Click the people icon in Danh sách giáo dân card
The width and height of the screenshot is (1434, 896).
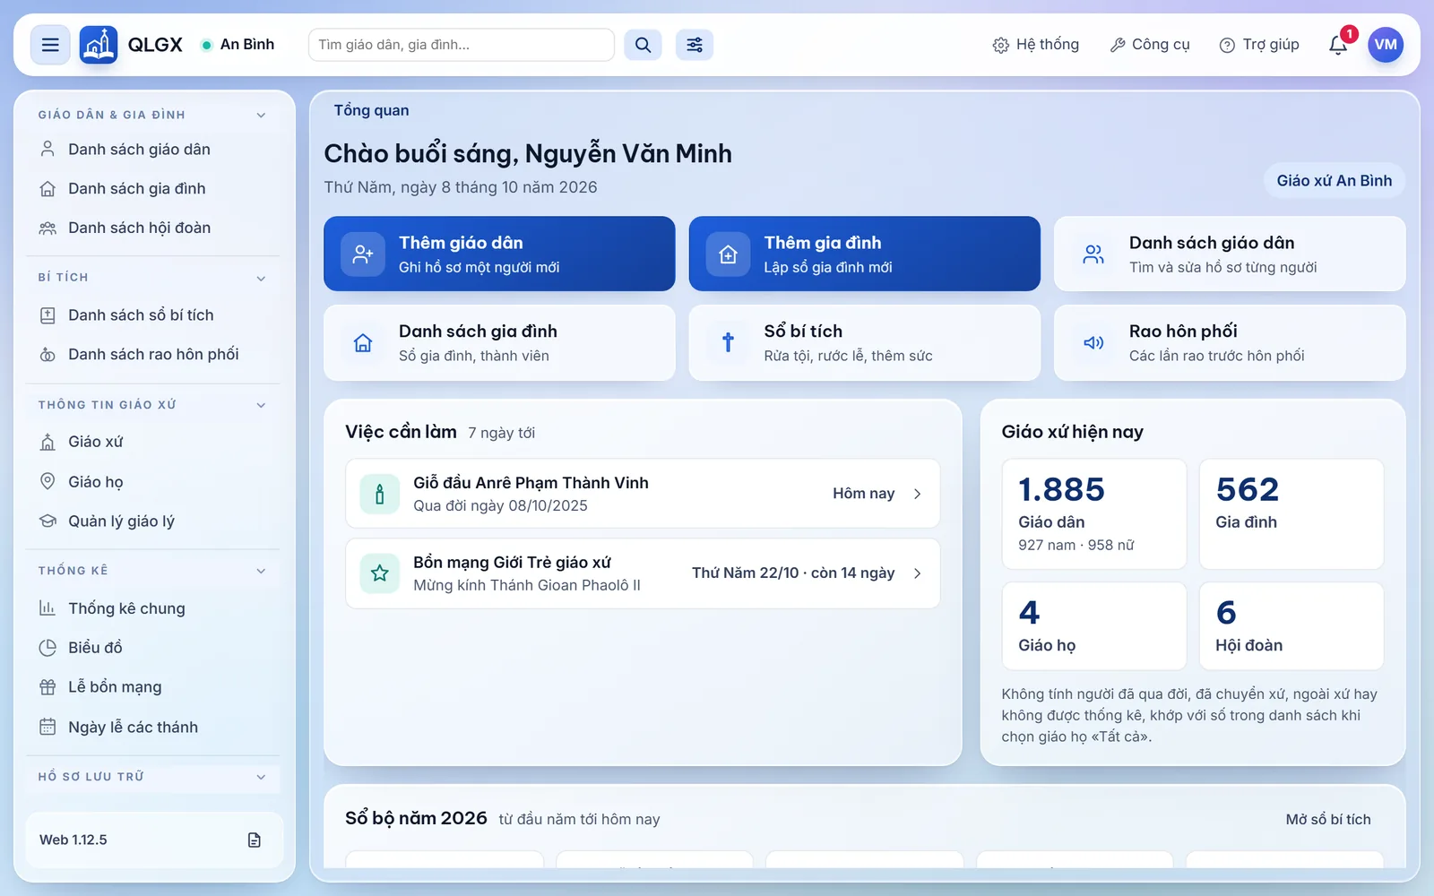pos(1093,254)
